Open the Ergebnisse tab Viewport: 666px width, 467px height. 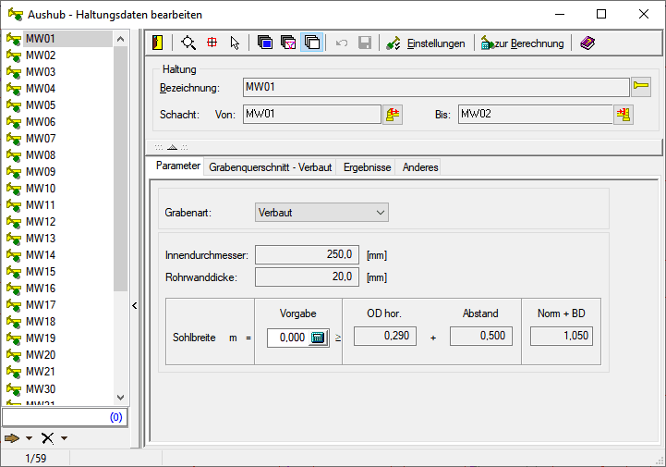click(368, 167)
